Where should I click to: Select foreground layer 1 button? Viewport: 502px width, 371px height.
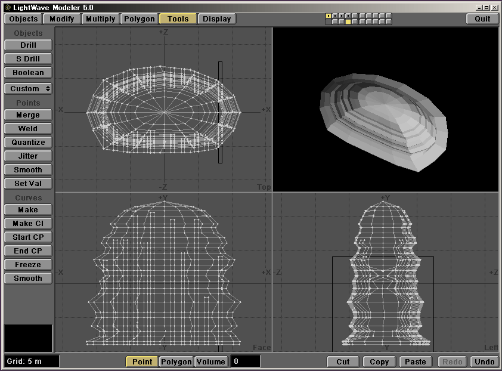coord(329,16)
